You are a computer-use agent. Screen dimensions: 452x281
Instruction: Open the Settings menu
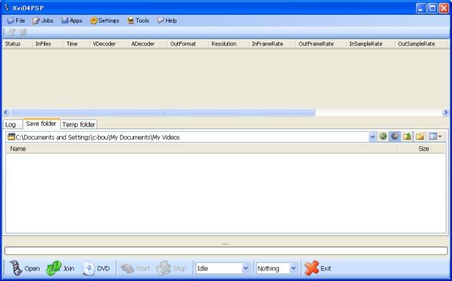tap(105, 20)
